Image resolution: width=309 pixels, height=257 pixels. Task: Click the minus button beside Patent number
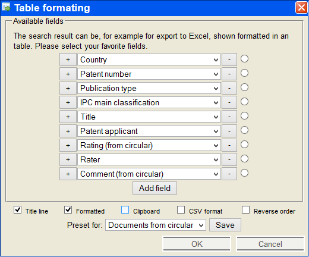click(229, 74)
